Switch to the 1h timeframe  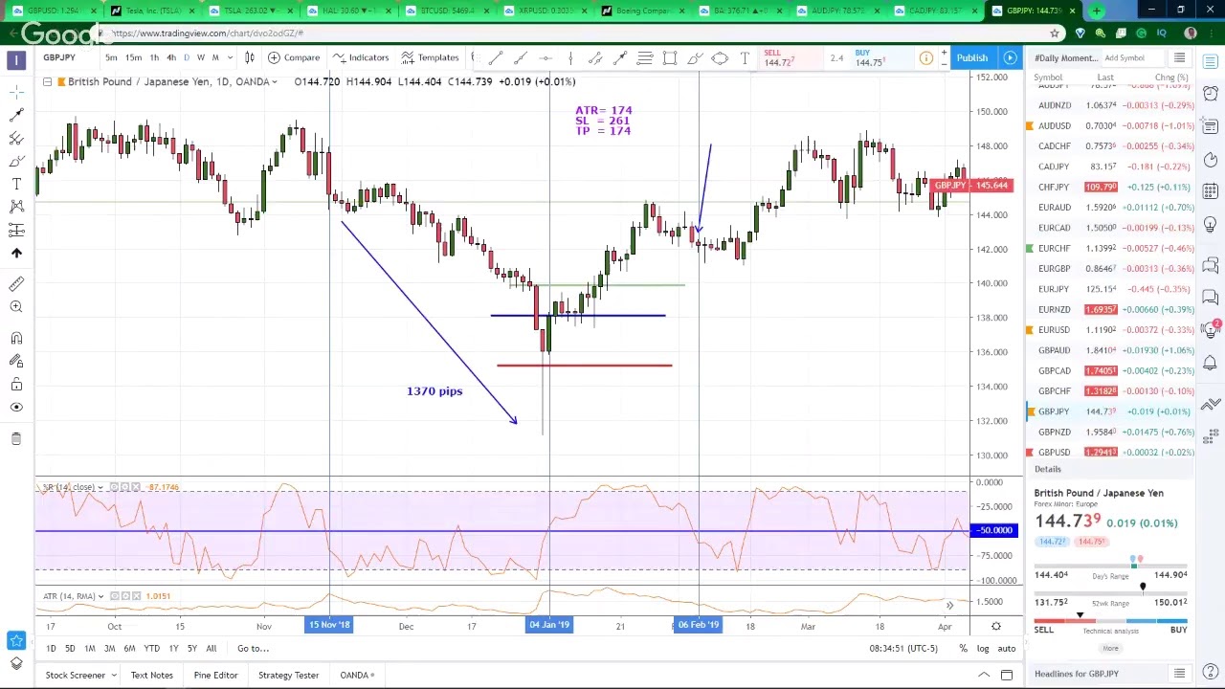tap(154, 57)
